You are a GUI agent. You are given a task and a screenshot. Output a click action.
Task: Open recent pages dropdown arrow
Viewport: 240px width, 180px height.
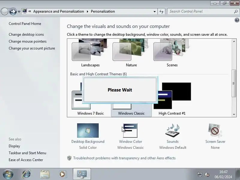point(19,11)
